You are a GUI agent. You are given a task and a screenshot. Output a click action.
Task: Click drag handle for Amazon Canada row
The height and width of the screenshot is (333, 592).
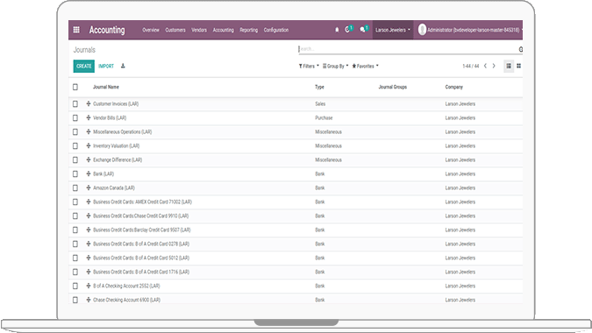(89, 188)
